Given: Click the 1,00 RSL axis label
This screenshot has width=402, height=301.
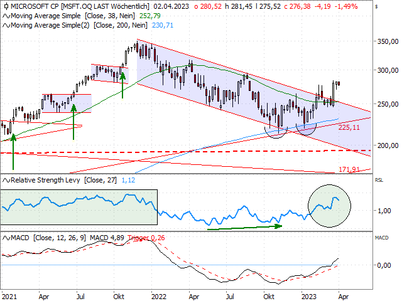Looking at the screenshot, I should tap(384, 211).
